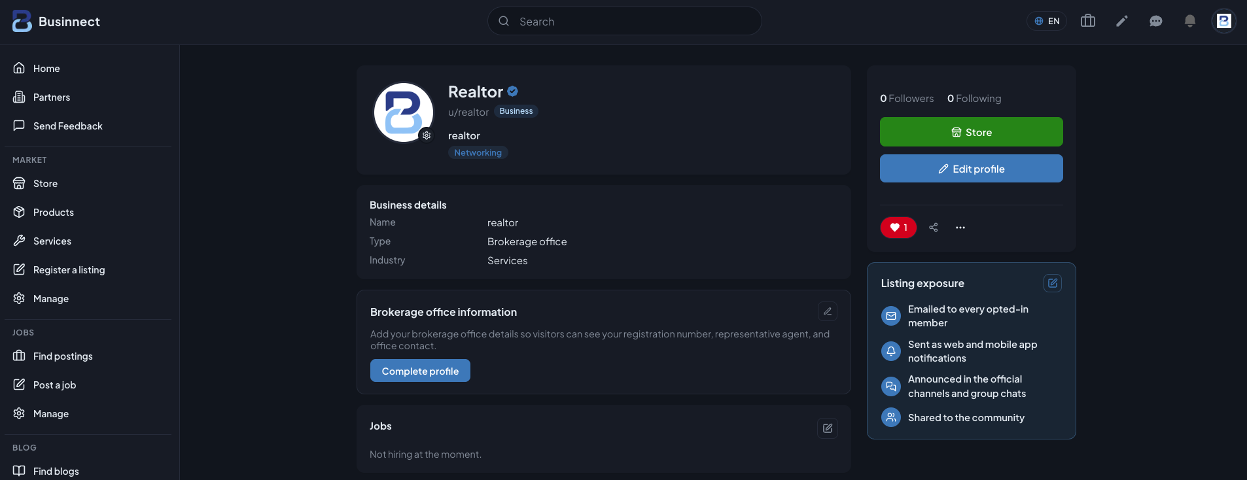Click the Brokerage office type value
Image resolution: width=1247 pixels, height=480 pixels.
pyautogui.click(x=527, y=241)
